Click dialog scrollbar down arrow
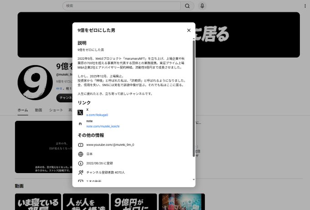The height and width of the screenshot is (210, 310). pyautogui.click(x=194, y=179)
